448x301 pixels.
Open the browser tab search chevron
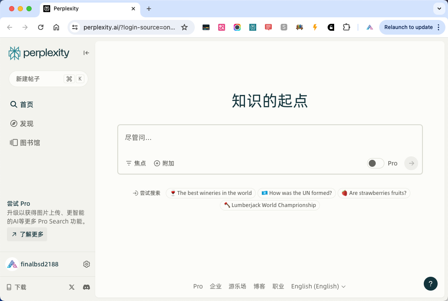tap(439, 9)
